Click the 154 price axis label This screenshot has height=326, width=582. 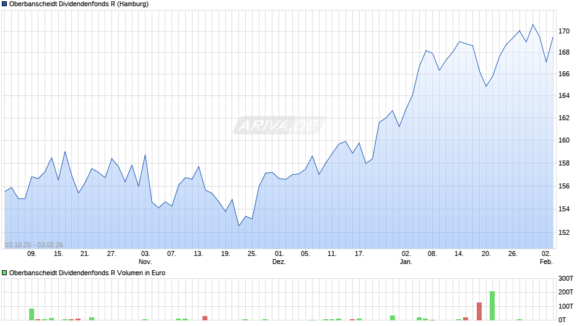click(x=564, y=209)
